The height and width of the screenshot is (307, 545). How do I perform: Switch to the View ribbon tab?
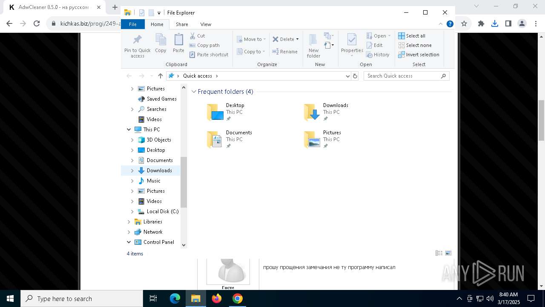[206, 24]
